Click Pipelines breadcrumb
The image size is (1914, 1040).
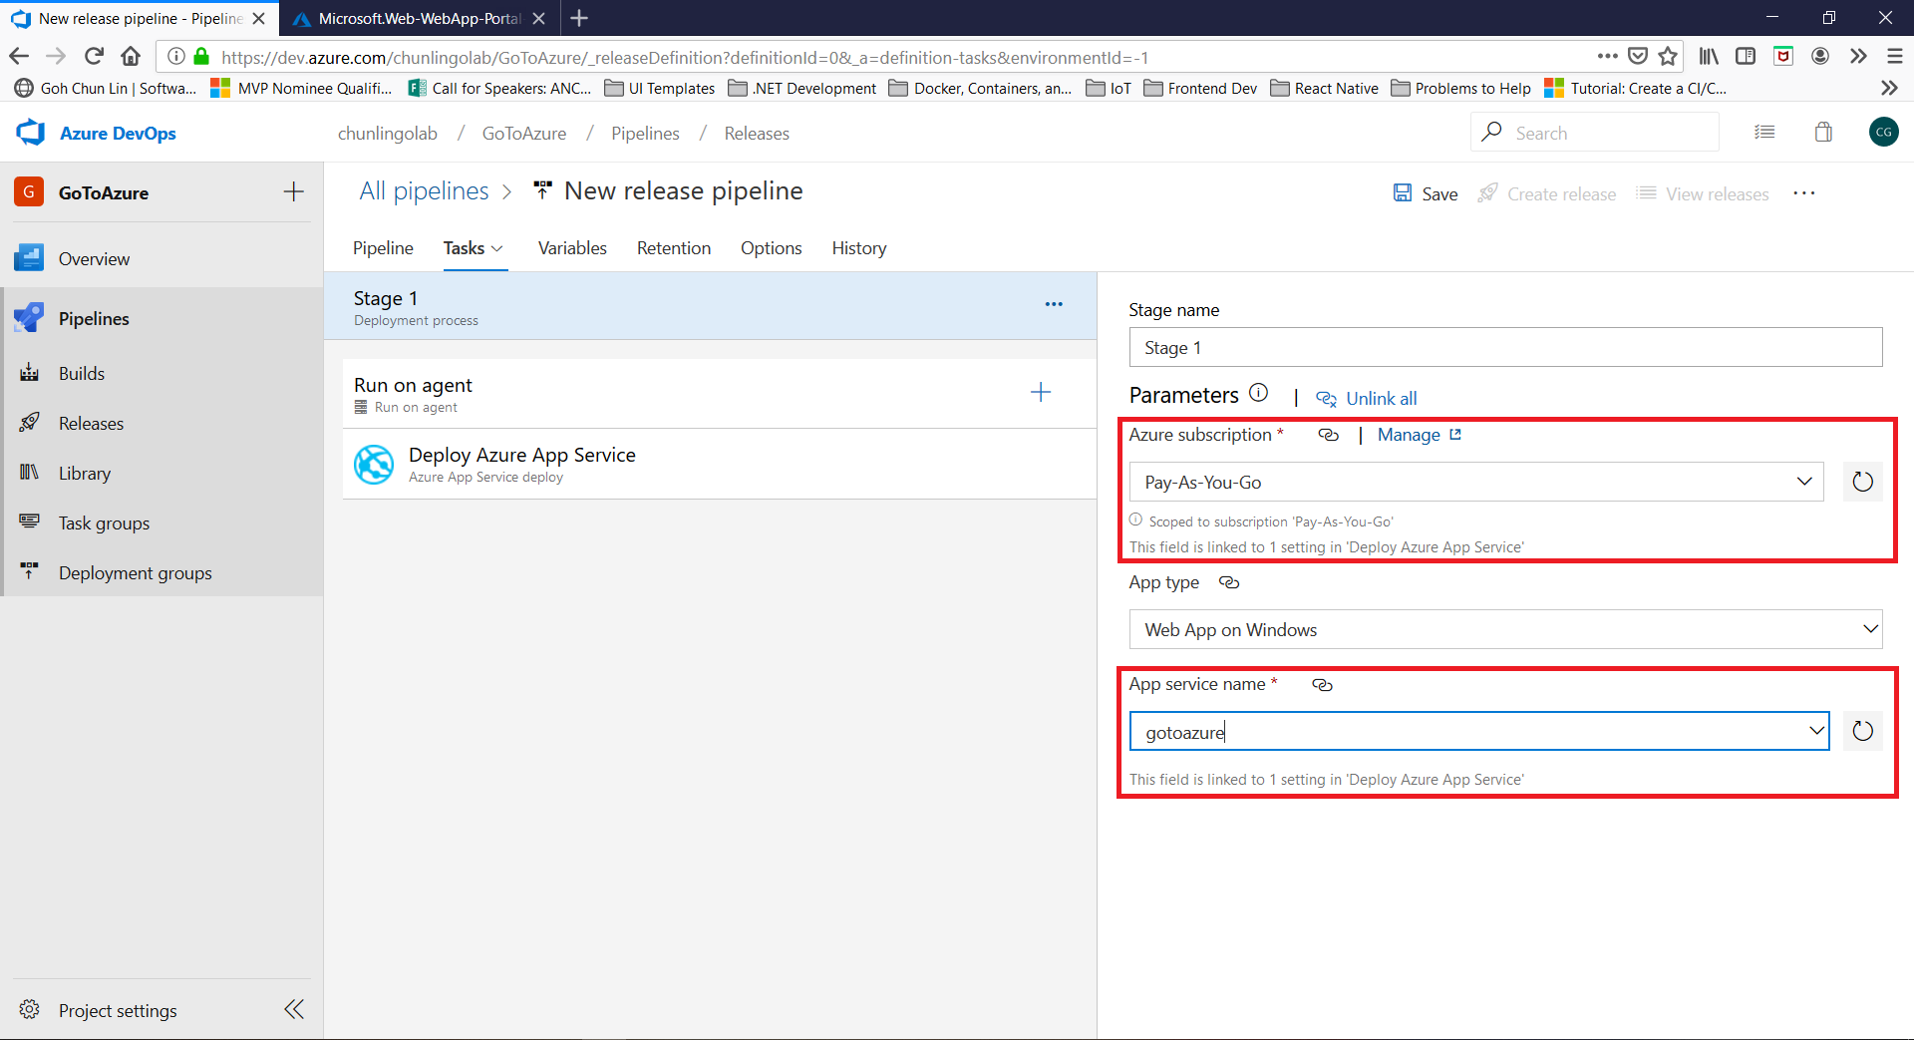point(645,133)
